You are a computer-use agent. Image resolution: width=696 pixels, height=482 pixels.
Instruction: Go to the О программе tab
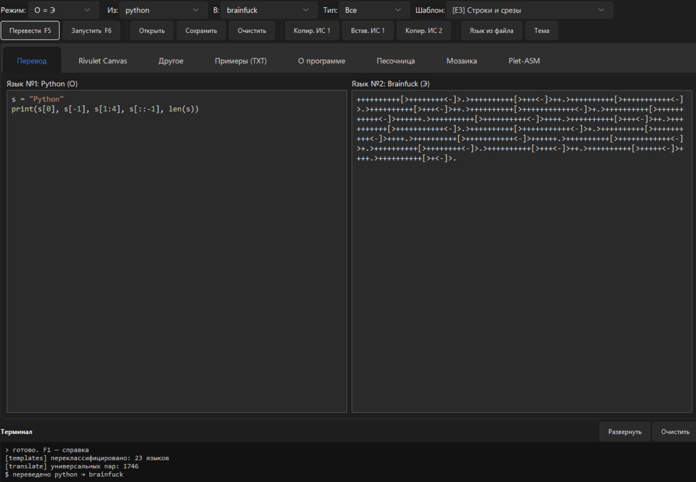tap(322, 61)
